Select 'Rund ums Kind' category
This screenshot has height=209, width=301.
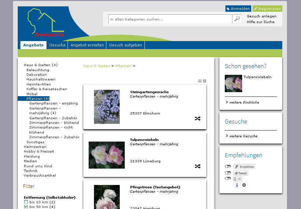pyautogui.click(x=38, y=166)
